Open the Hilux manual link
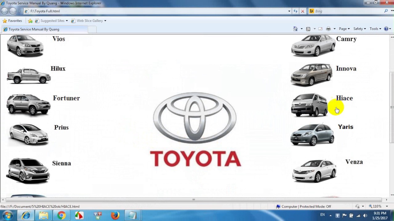The height and width of the screenshot is (221, 394). (x=58, y=69)
